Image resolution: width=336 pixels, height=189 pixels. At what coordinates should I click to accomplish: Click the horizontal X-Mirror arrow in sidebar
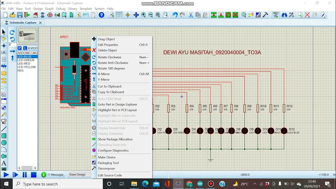(x=12, y=51)
